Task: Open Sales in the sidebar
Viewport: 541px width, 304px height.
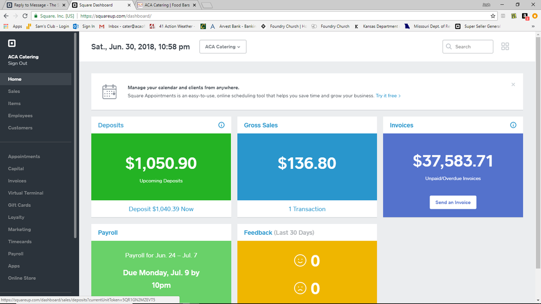Action: tap(14, 91)
